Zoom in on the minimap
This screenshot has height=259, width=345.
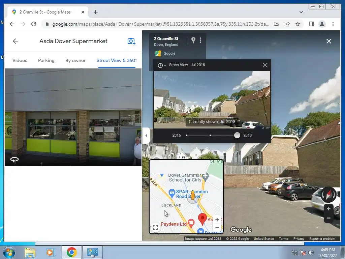coord(217,220)
